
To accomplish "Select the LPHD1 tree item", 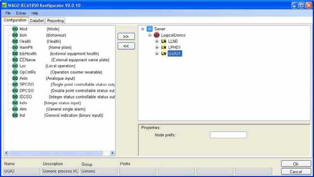I will 174,47.
